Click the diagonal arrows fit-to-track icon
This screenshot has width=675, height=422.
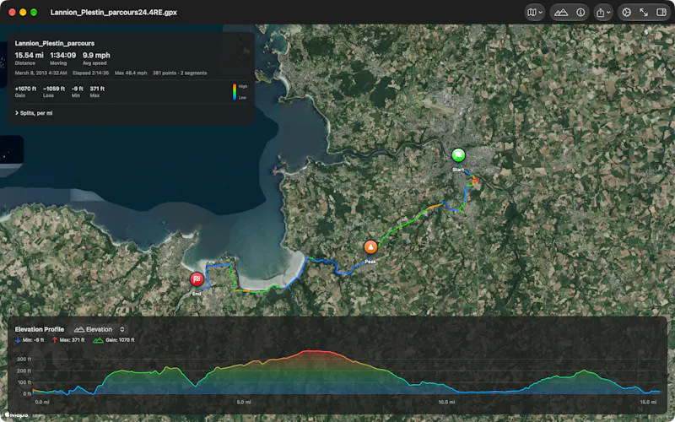pos(644,13)
